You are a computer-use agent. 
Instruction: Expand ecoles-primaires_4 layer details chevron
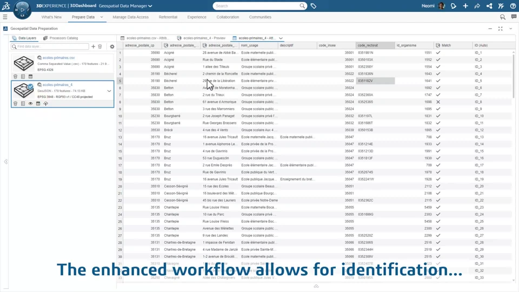pos(109,91)
